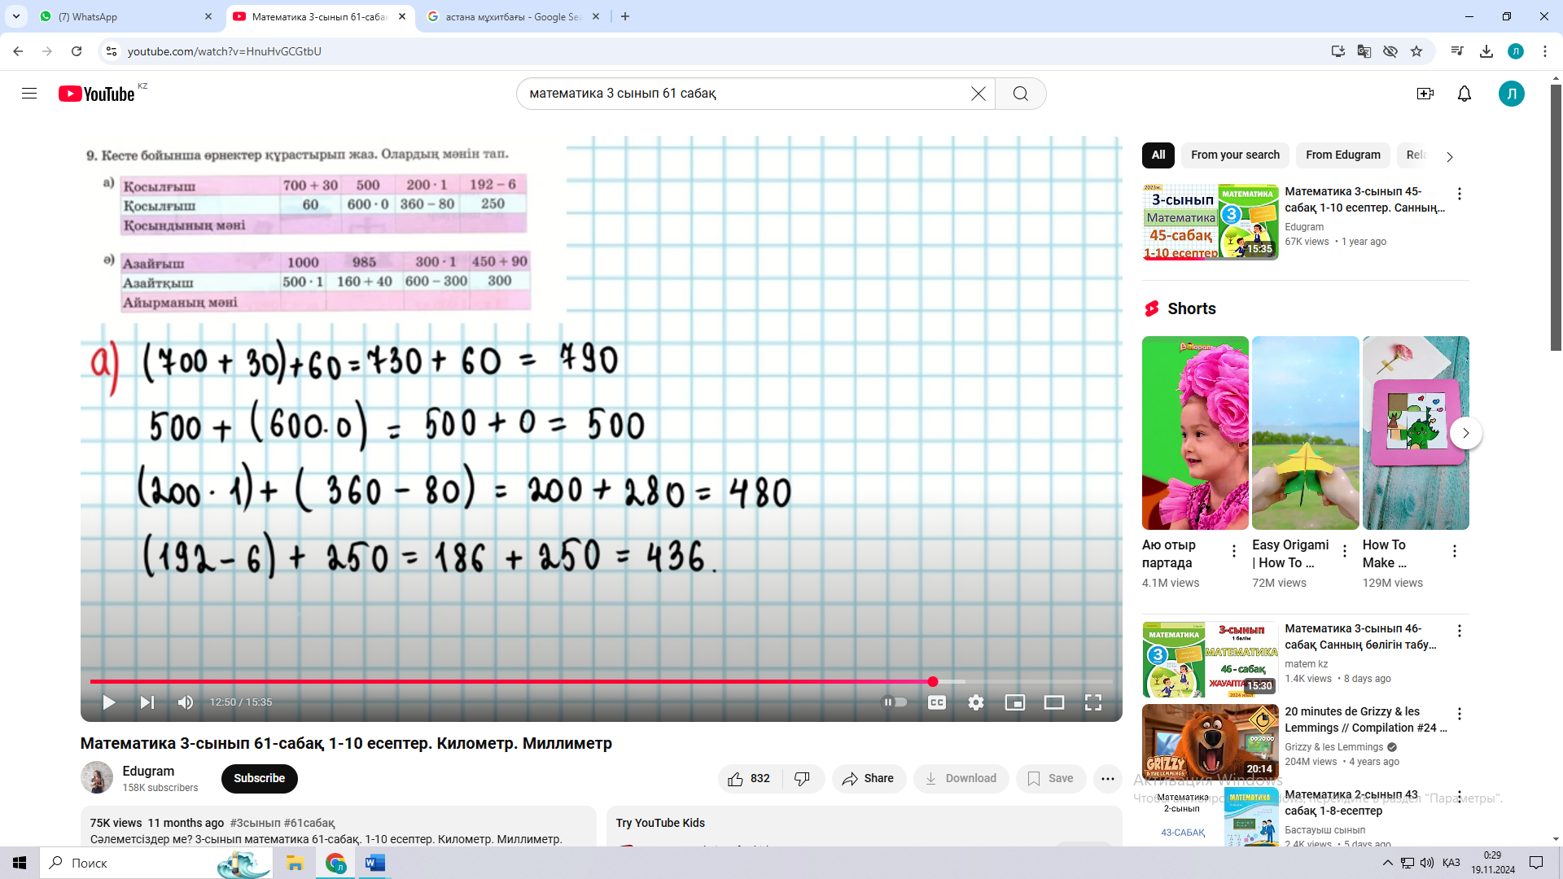Select the From Edugram filter chip
The height and width of the screenshot is (879, 1563).
click(1342, 155)
